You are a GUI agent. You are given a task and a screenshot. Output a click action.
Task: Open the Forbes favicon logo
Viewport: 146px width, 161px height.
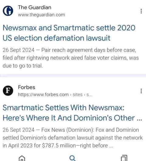[8, 91]
